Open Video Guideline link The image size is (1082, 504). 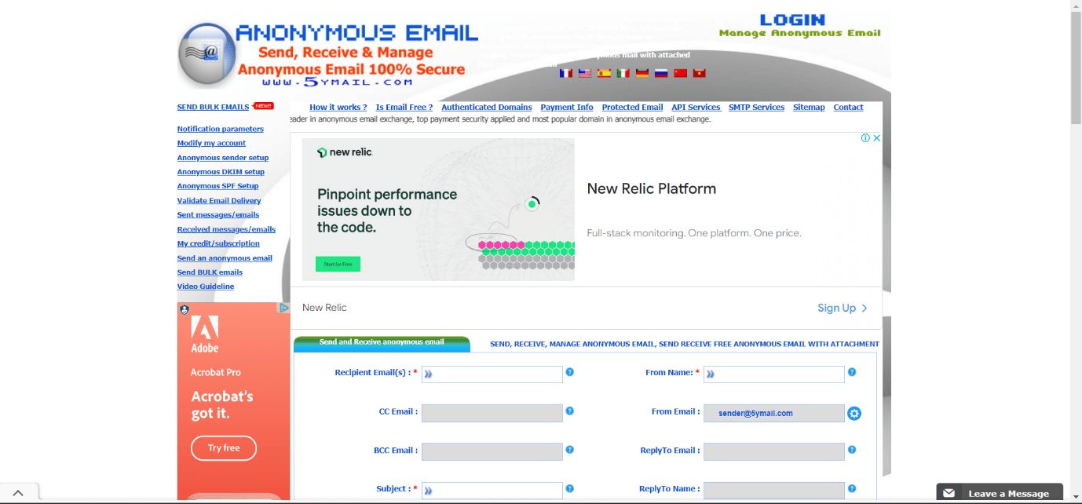pyautogui.click(x=206, y=287)
